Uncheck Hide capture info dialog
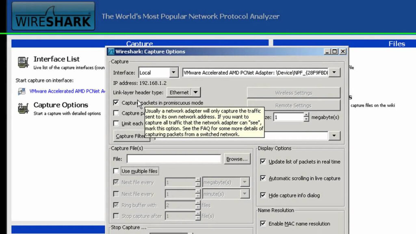 pos(263,195)
